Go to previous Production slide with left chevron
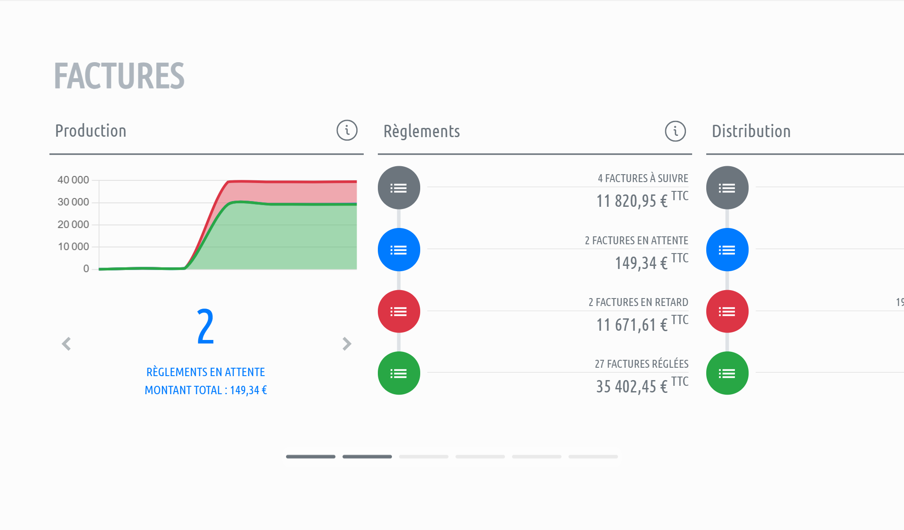The width and height of the screenshot is (904, 530). pos(67,344)
